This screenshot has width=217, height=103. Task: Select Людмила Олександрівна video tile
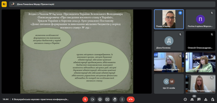(x=169, y=62)
